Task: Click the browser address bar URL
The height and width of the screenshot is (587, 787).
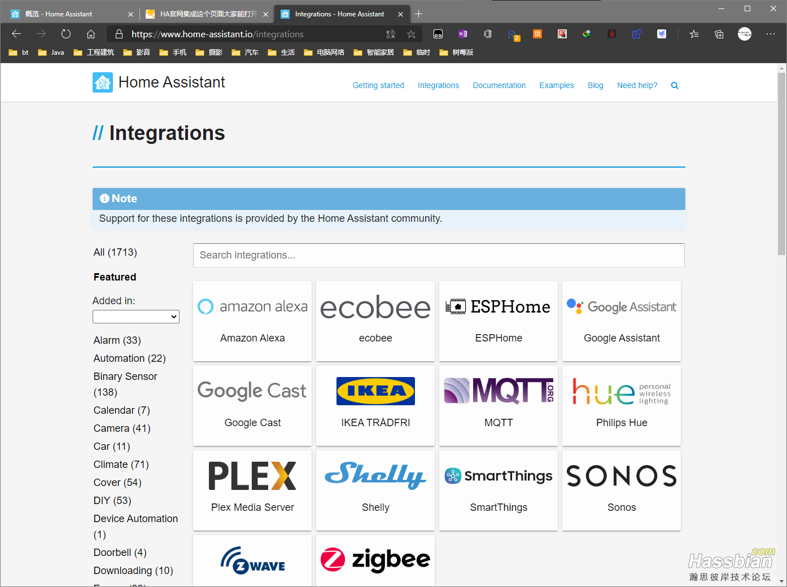Action: pos(217,34)
